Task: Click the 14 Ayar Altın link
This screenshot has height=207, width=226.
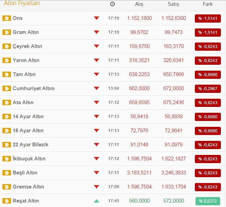Action: coord(28,117)
